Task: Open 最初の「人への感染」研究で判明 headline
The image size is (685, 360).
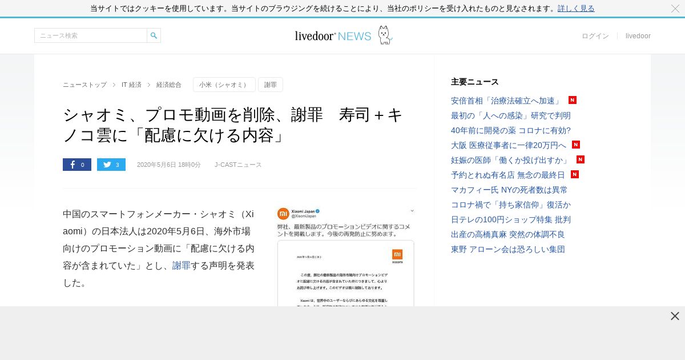Action: tap(511, 115)
